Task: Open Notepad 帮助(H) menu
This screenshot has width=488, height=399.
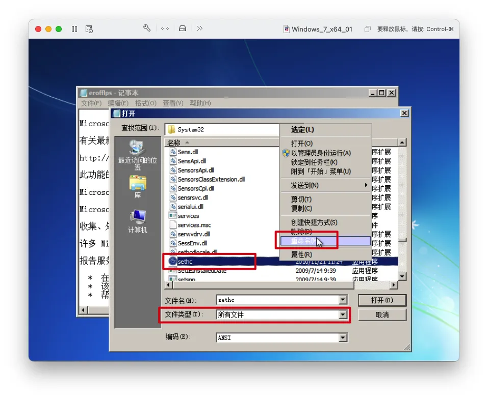Action: 200,103
